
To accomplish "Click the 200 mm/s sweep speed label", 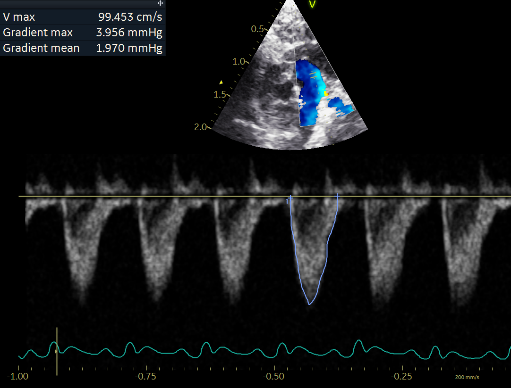I will [467, 377].
